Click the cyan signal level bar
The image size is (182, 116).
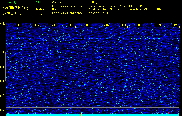pos(93,115)
